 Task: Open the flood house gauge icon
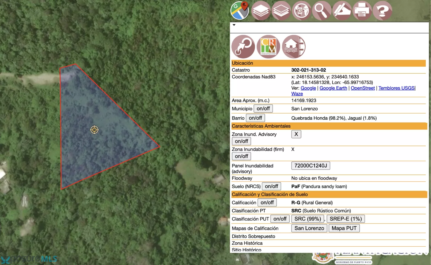(294, 47)
